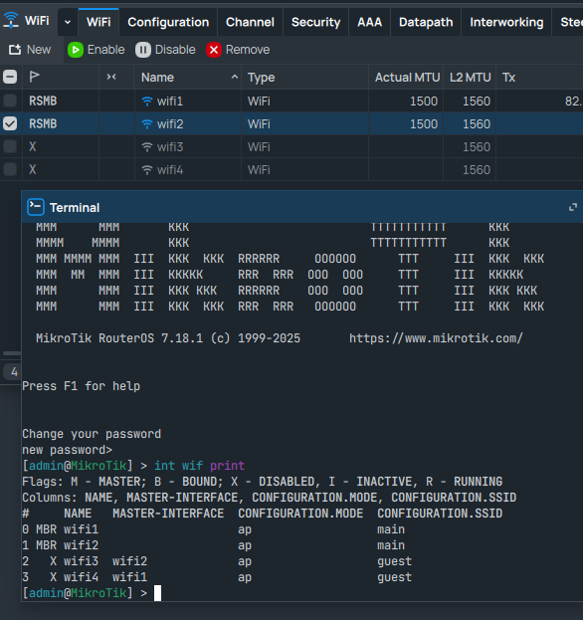Click the Disable button
Screen dimensions: 583x620
point(165,50)
